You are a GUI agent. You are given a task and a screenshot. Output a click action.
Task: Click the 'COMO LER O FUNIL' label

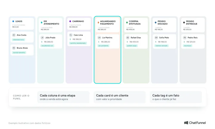21,97
